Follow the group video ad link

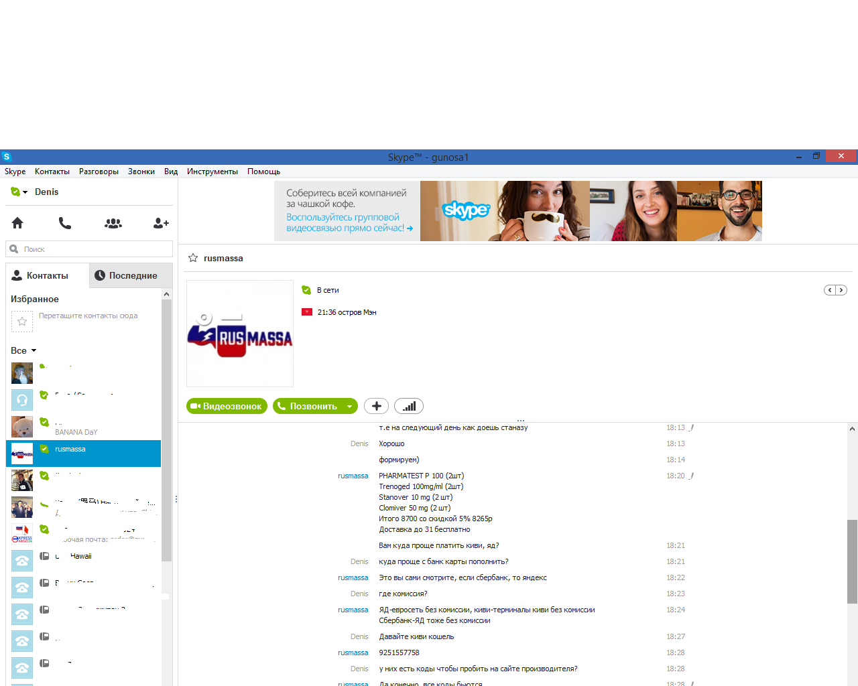349,222
